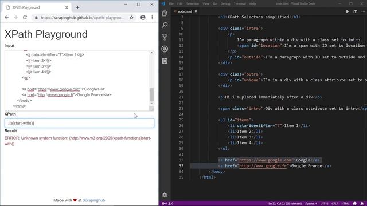The width and height of the screenshot is (367, 206).
Task: Click Ln 33, Col 22 in status bar
Action: click(x=285, y=204)
